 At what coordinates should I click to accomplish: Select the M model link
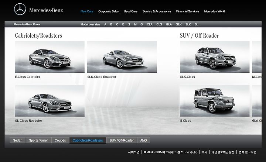click(x=135, y=24)
